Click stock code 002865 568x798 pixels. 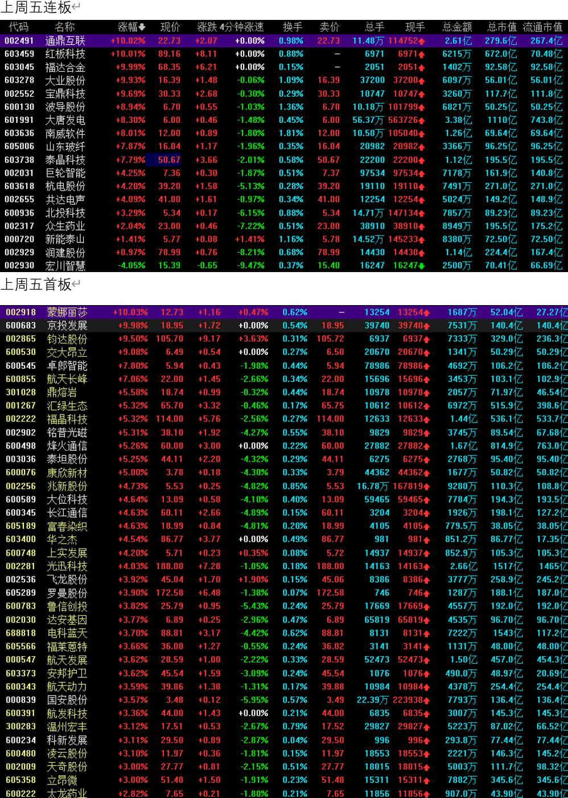pos(20,339)
